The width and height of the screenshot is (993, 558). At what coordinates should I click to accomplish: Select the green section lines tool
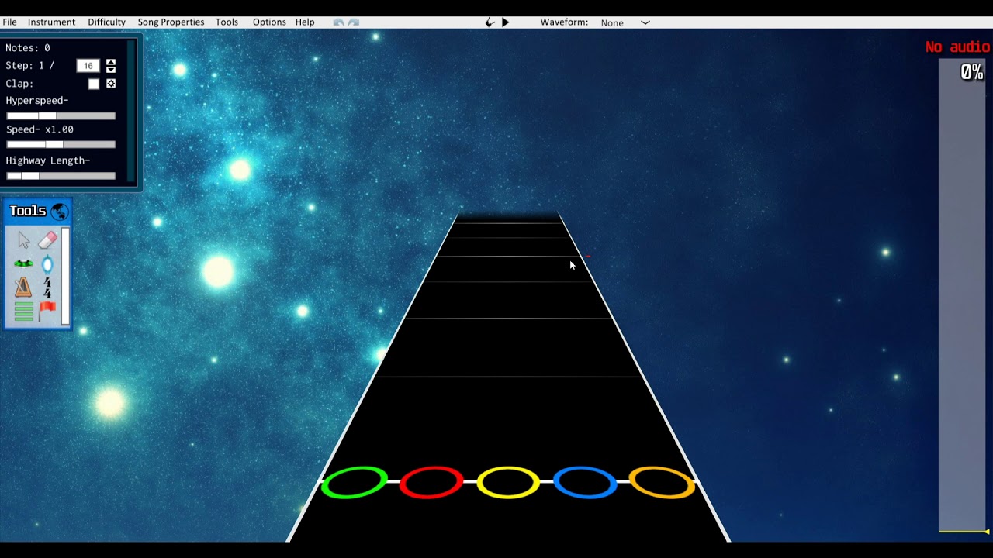click(x=23, y=312)
